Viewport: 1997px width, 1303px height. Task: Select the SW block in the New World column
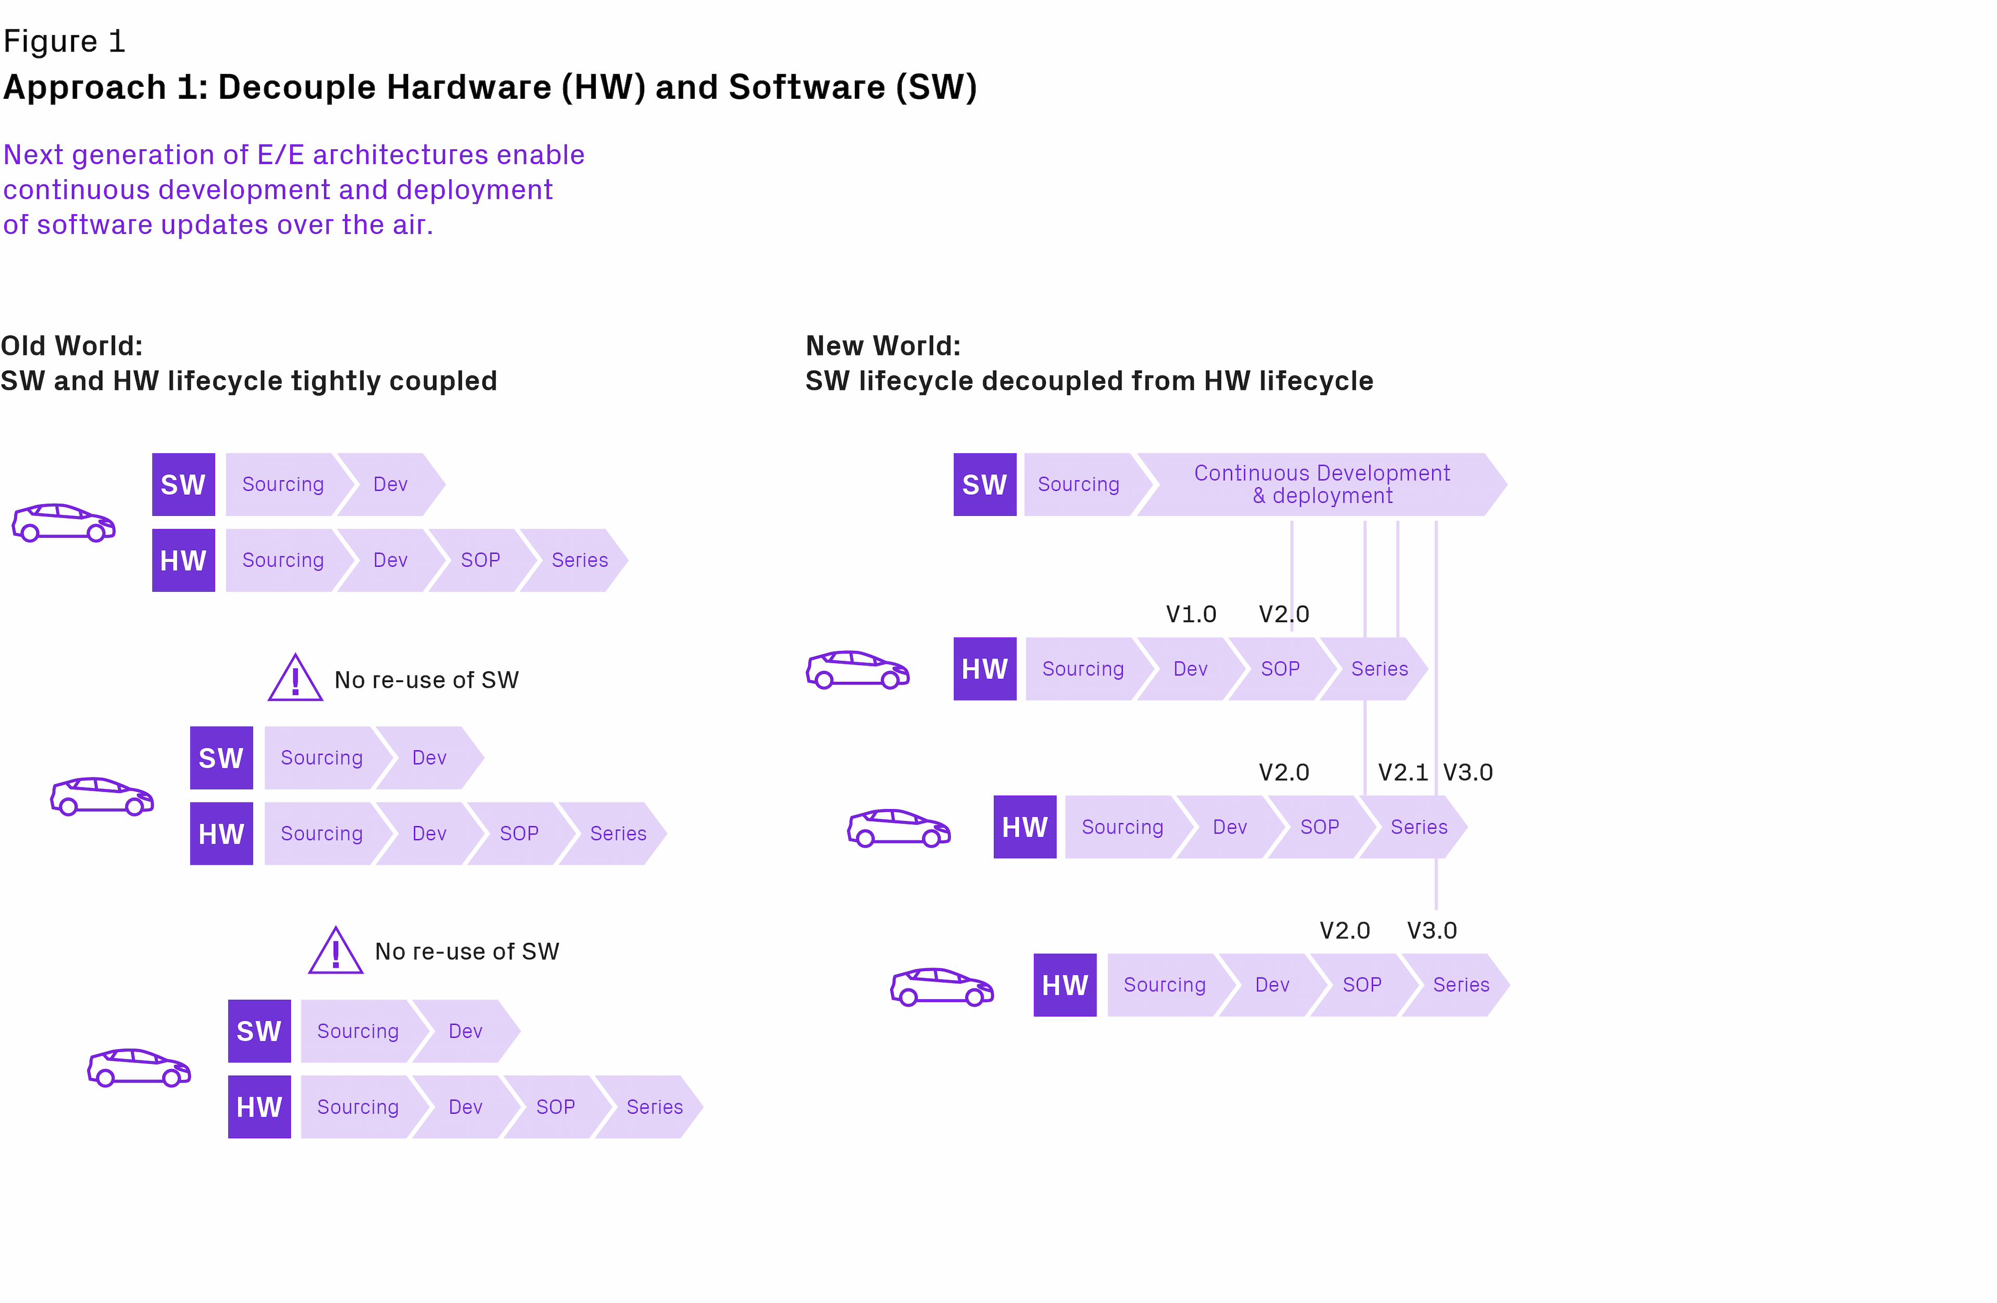(985, 485)
